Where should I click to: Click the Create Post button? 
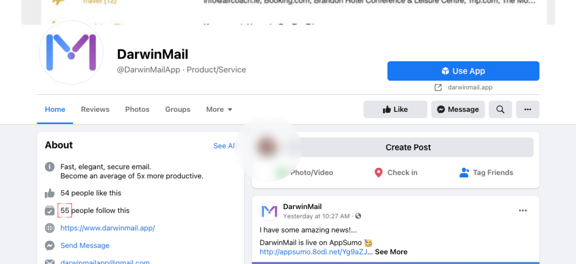[x=408, y=147]
